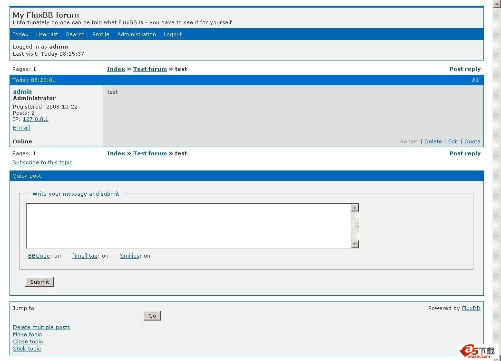
Task: Open the FluxBB powered-by link
Action: tap(471, 308)
